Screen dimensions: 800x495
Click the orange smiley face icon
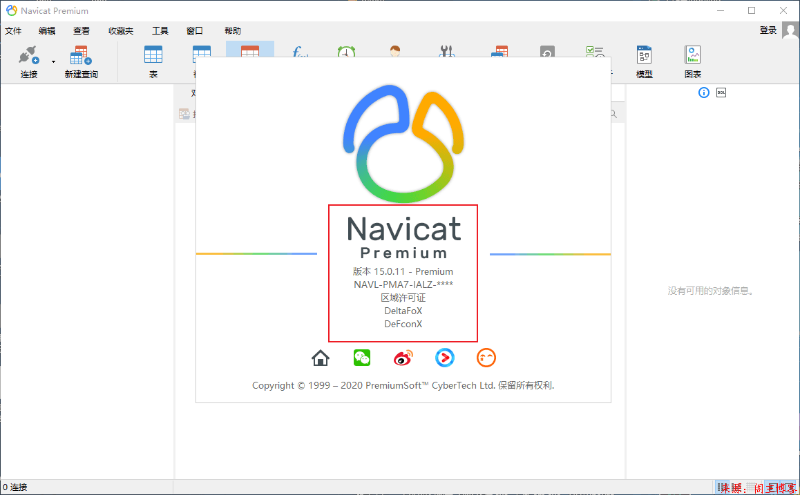(x=486, y=358)
